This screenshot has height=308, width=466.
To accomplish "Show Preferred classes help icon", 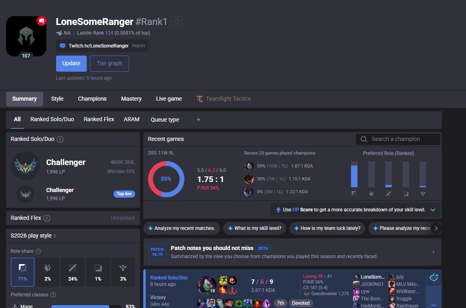I will [x=53, y=295].
